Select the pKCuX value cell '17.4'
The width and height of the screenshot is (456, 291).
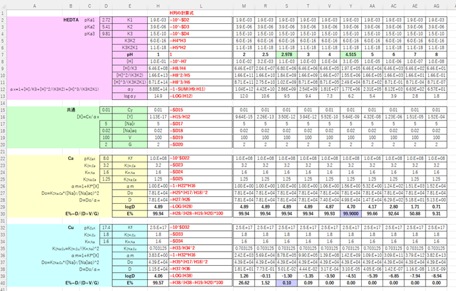pos(106,228)
